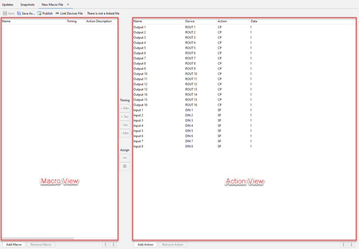Click the 'There is not a linked file' text

pos(103,14)
